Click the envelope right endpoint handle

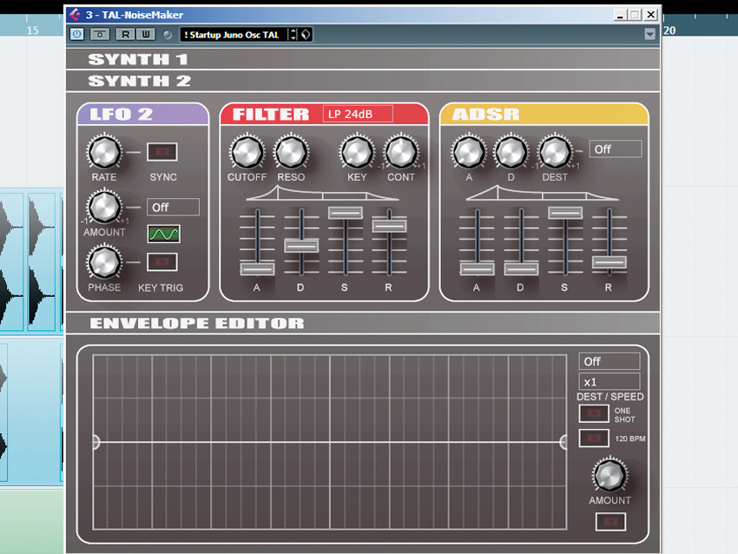[563, 441]
